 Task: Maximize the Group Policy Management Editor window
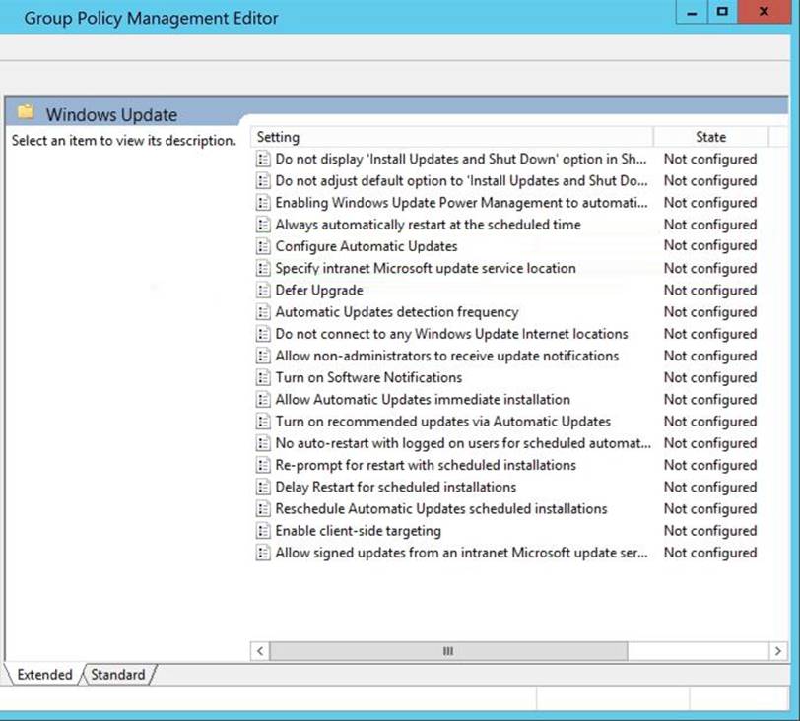point(722,13)
